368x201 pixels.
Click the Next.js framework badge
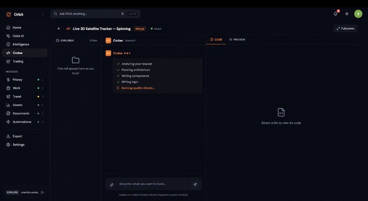(x=140, y=29)
